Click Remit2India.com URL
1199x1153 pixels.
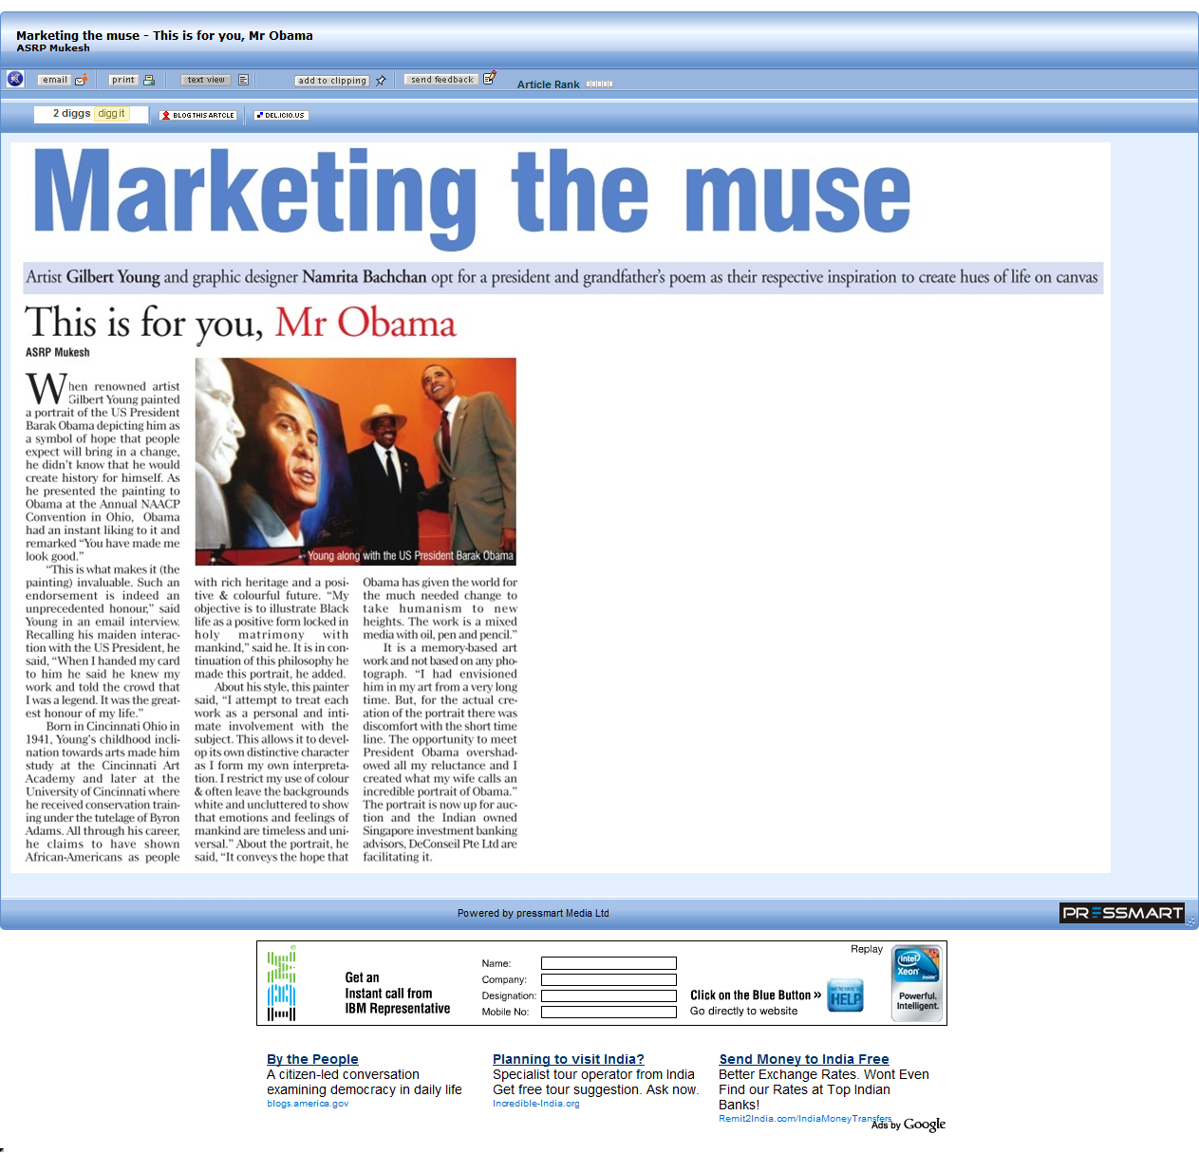805,1119
